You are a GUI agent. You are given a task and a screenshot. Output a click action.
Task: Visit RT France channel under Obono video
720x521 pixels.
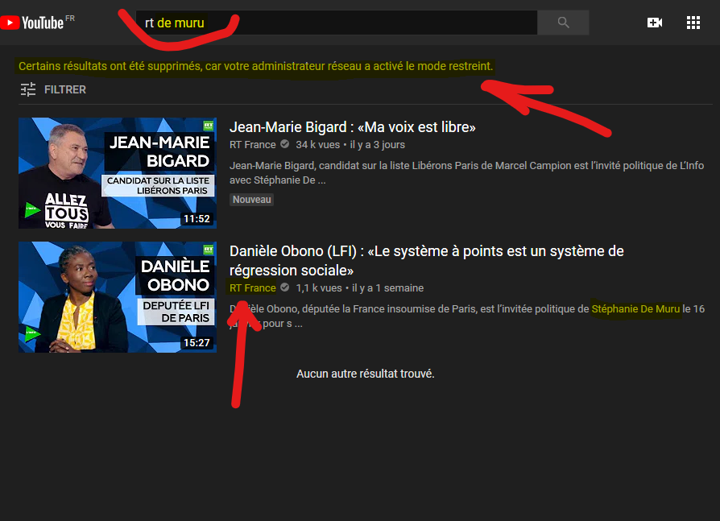[x=253, y=287]
